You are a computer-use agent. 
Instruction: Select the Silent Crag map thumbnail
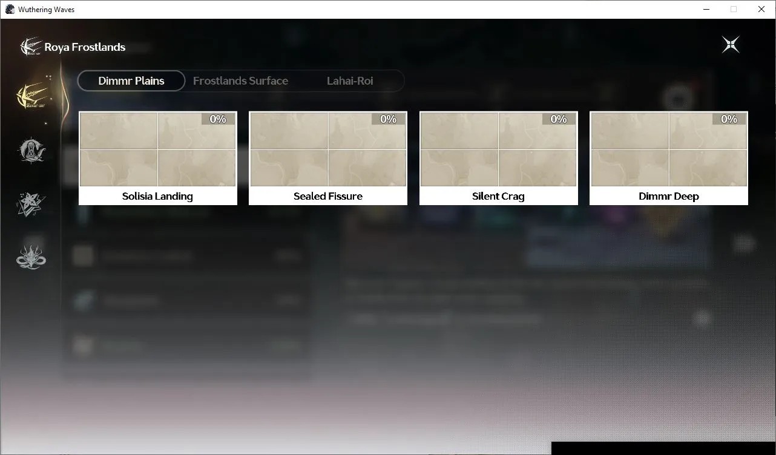(x=499, y=149)
